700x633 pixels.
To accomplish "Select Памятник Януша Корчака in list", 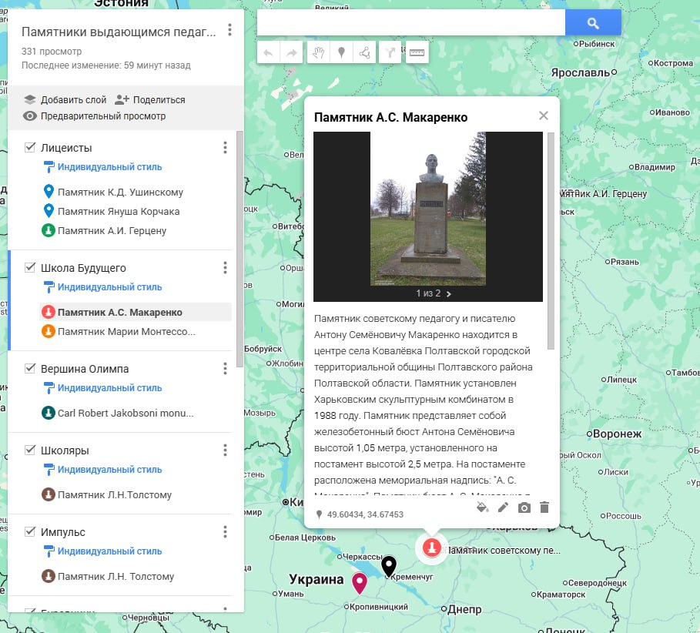I will [x=118, y=211].
